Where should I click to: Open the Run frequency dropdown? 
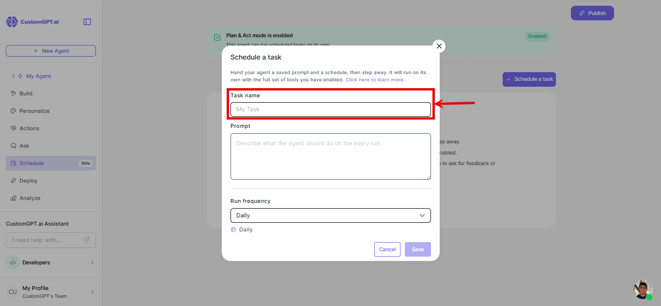331,215
